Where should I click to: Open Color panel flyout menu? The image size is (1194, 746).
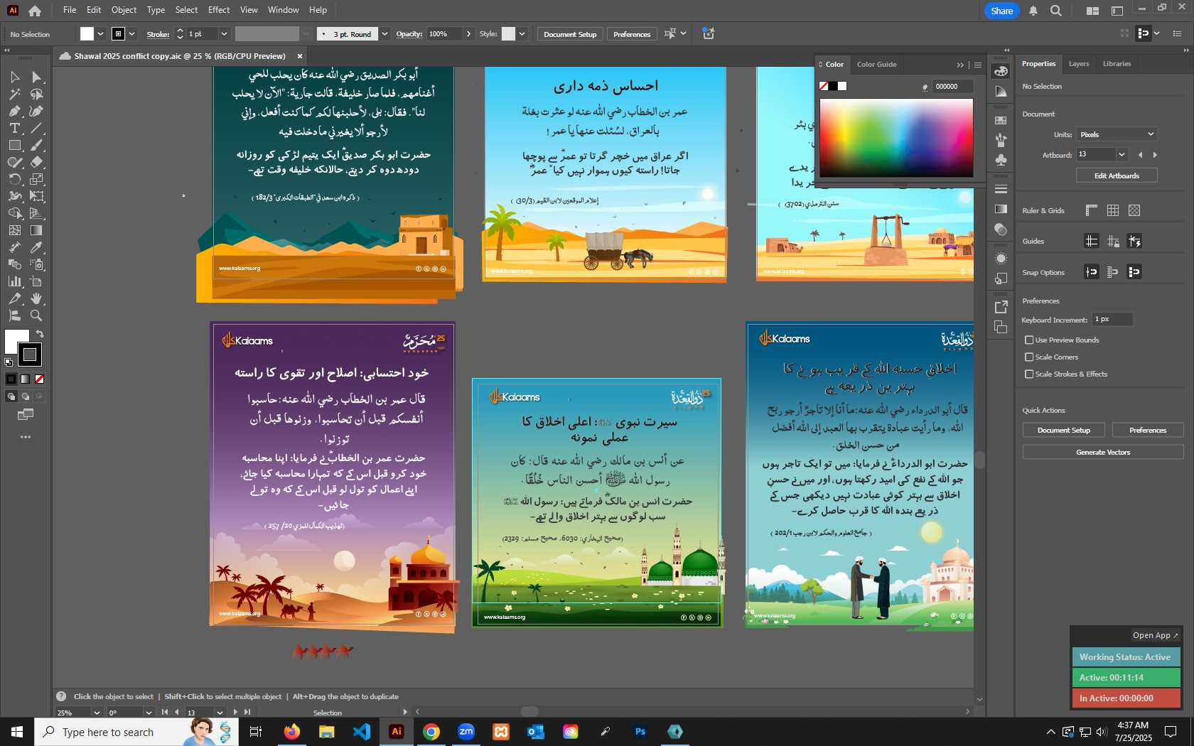(x=978, y=65)
